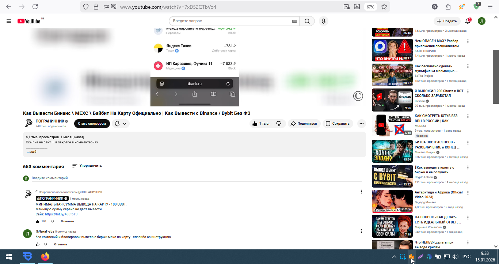Open Антарктида и Африка video title

coord(439,195)
